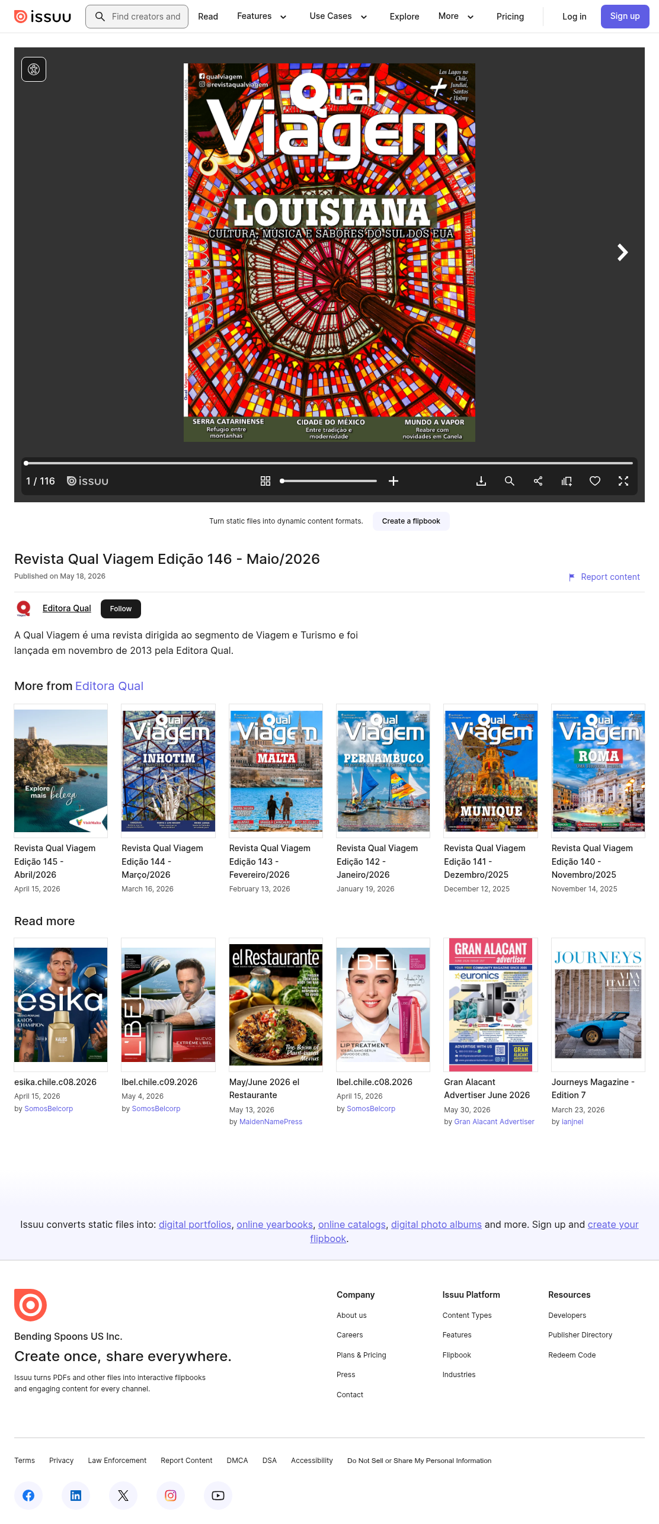The width and height of the screenshot is (659, 1524).
Task: Open the Explore menu item
Action: point(404,17)
